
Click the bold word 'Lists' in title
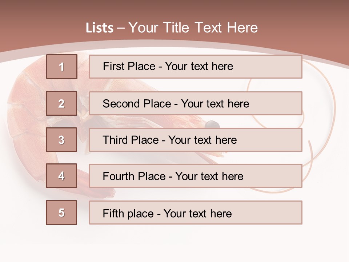pos(100,28)
